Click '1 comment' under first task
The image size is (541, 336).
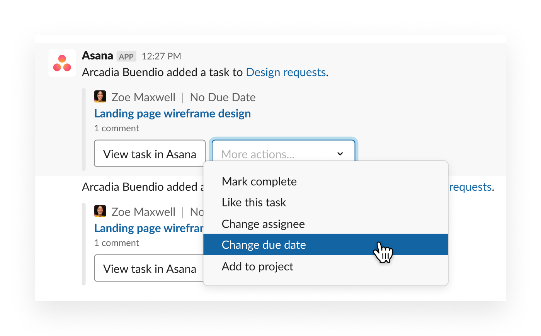point(117,128)
